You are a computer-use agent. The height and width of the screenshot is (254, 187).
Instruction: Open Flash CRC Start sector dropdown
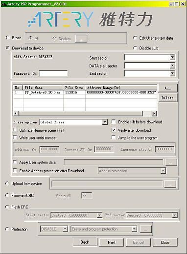click(99, 215)
